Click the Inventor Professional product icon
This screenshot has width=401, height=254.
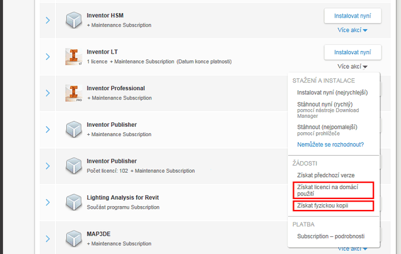(74, 93)
